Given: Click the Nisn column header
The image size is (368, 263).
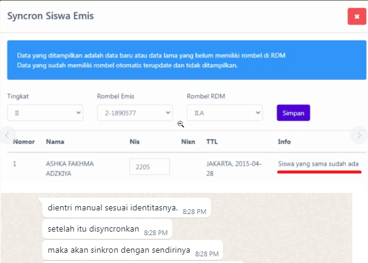Looking at the screenshot, I should (188, 141).
